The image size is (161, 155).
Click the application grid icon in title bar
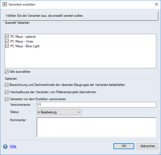pos(5,4)
